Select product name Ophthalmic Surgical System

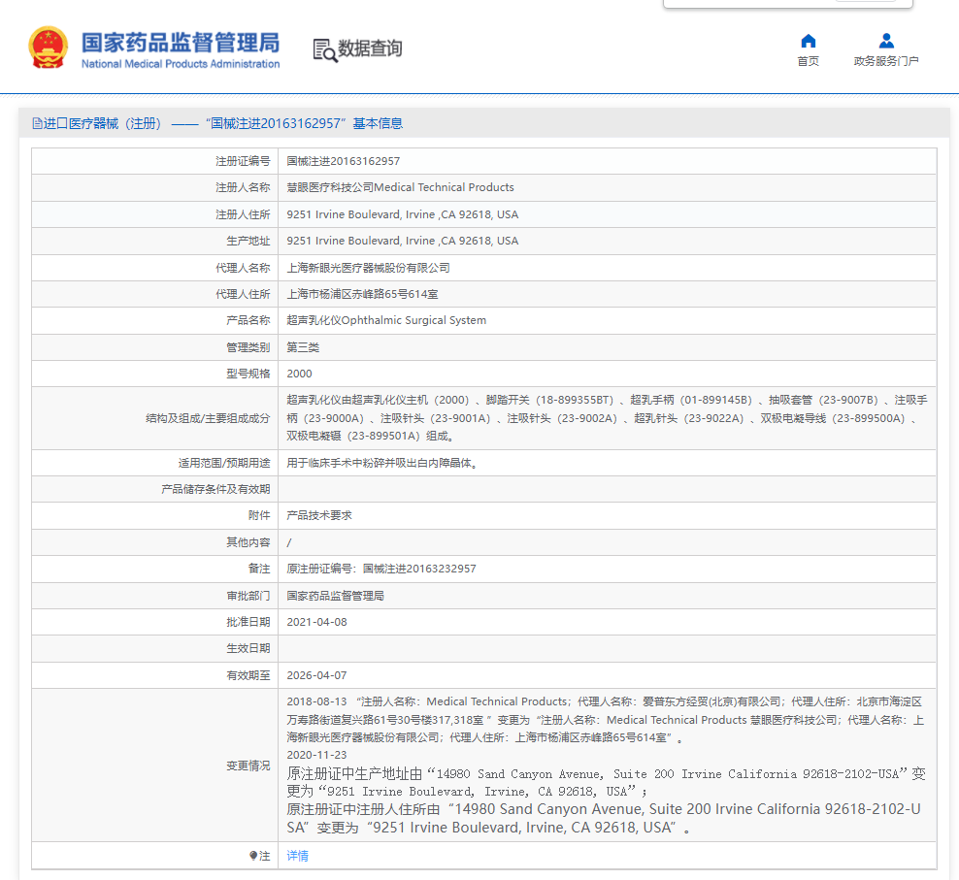386,320
